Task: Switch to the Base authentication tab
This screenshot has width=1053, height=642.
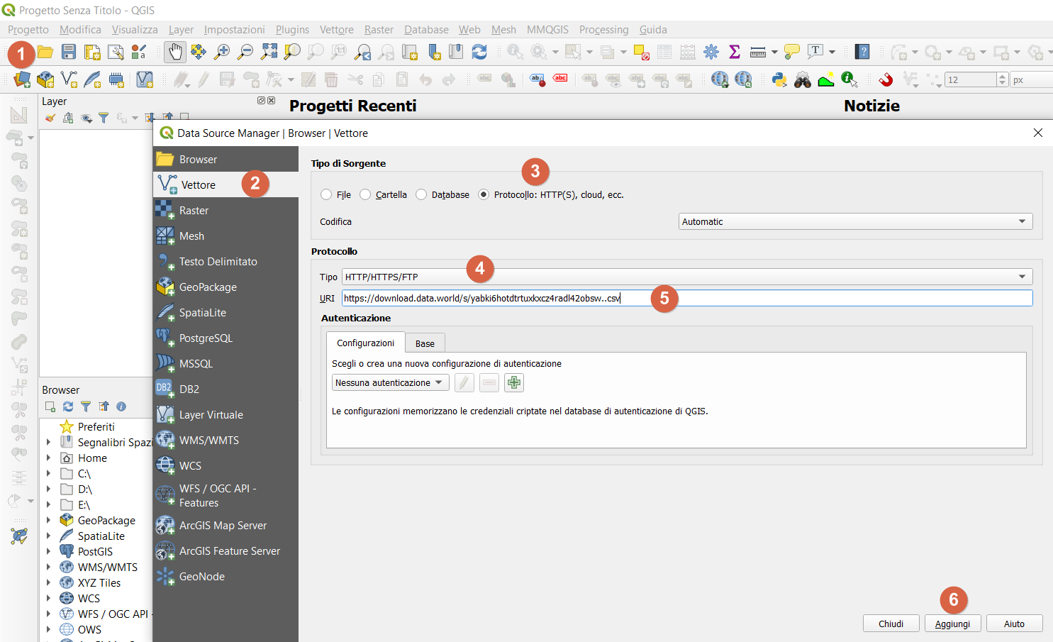Action: (425, 344)
